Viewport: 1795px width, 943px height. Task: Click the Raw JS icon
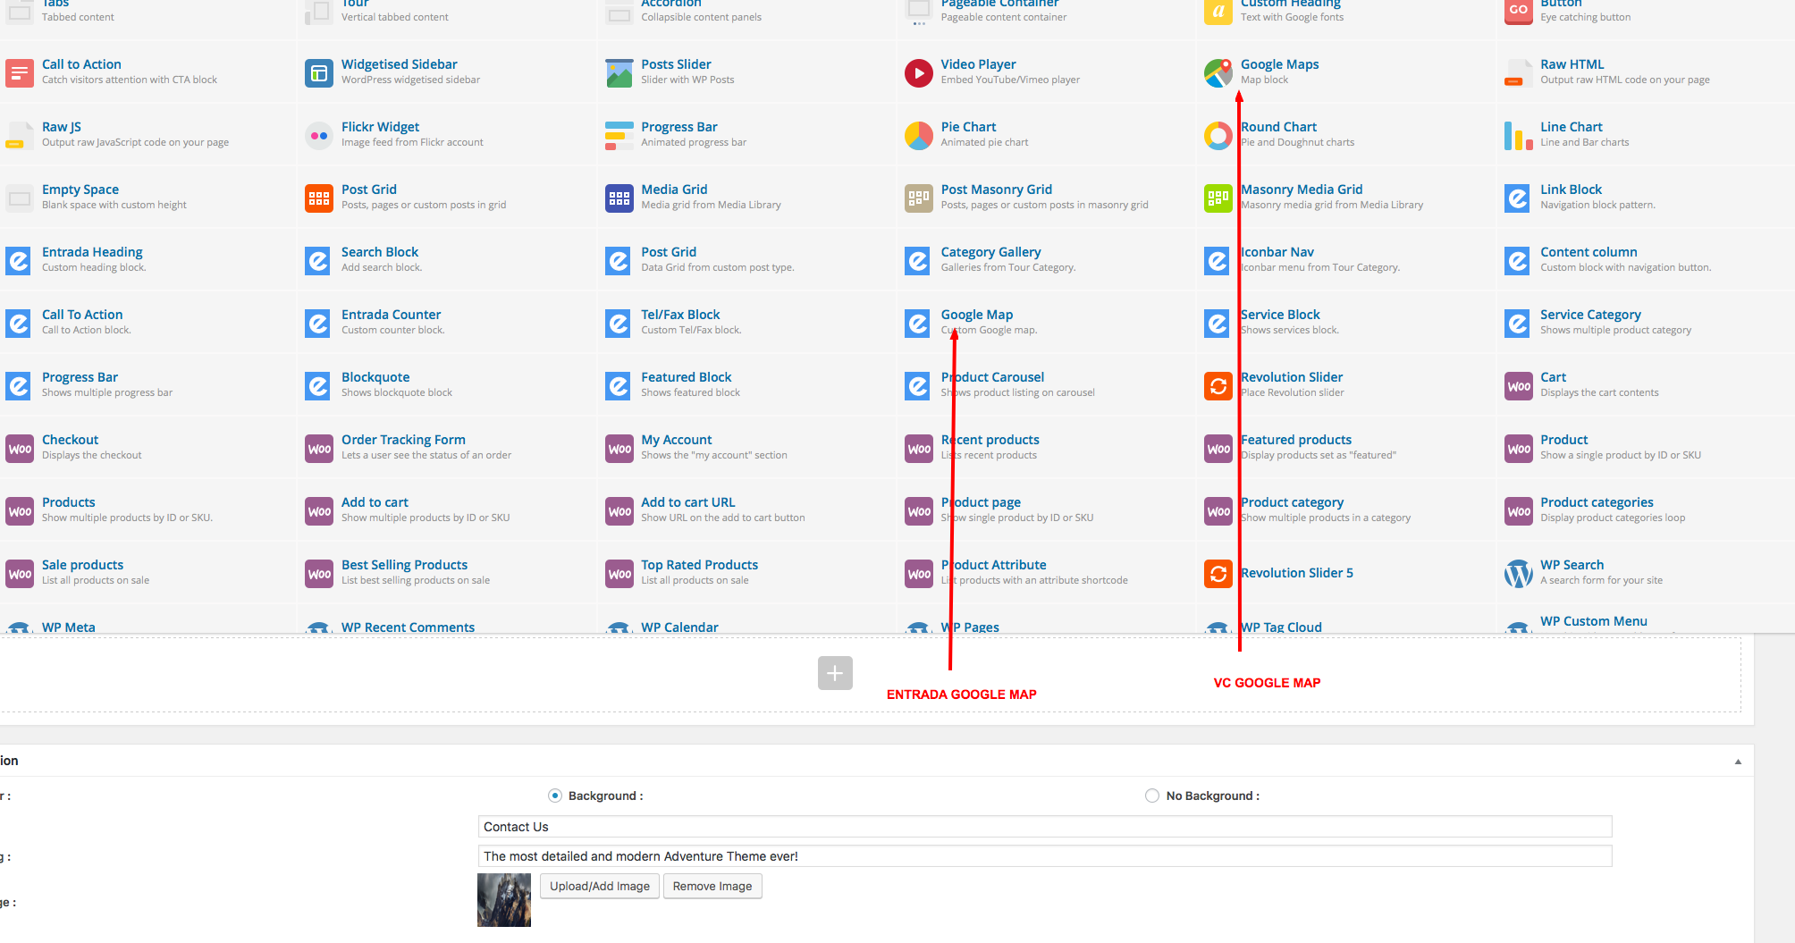tap(20, 135)
